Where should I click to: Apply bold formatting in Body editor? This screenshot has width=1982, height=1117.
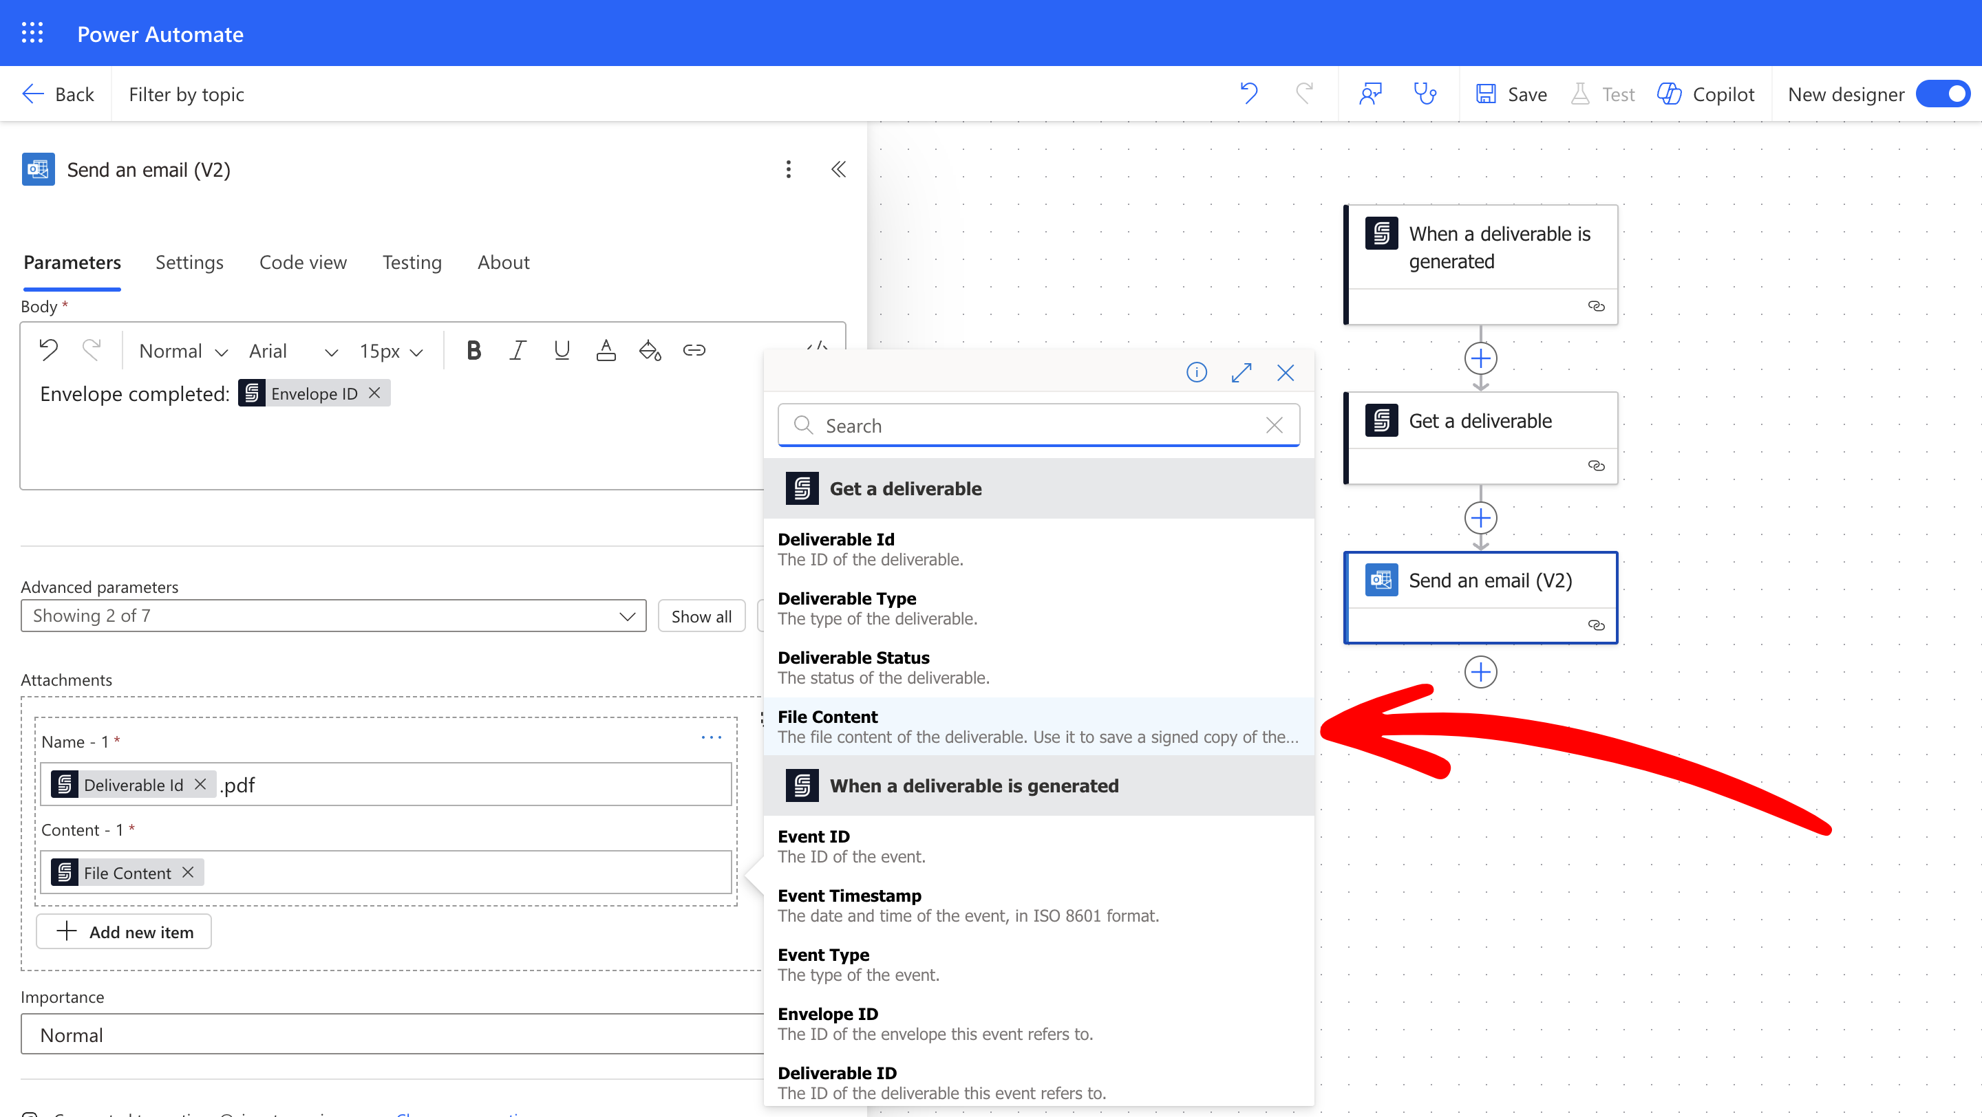click(x=473, y=351)
